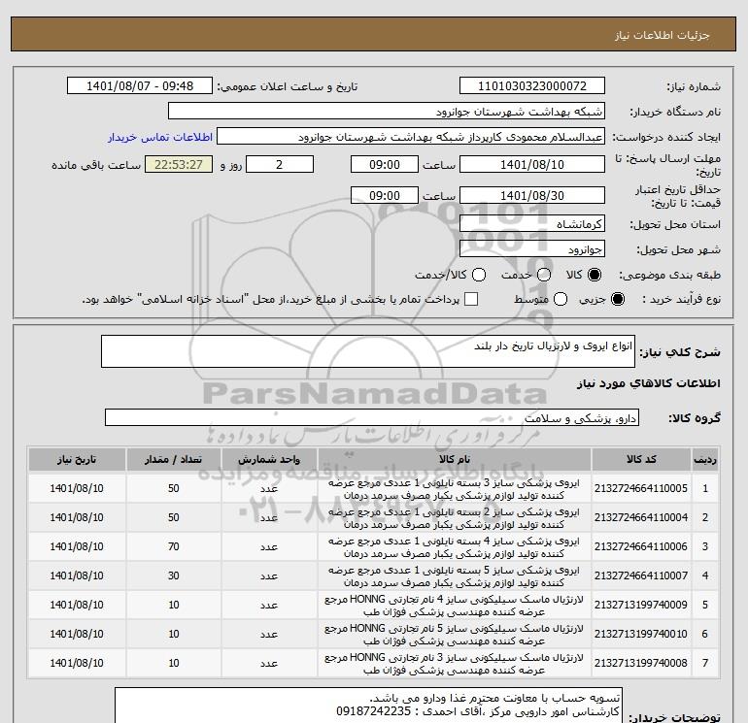Click airway size 5 item name
The width and height of the screenshot is (748, 723).
(x=455, y=576)
